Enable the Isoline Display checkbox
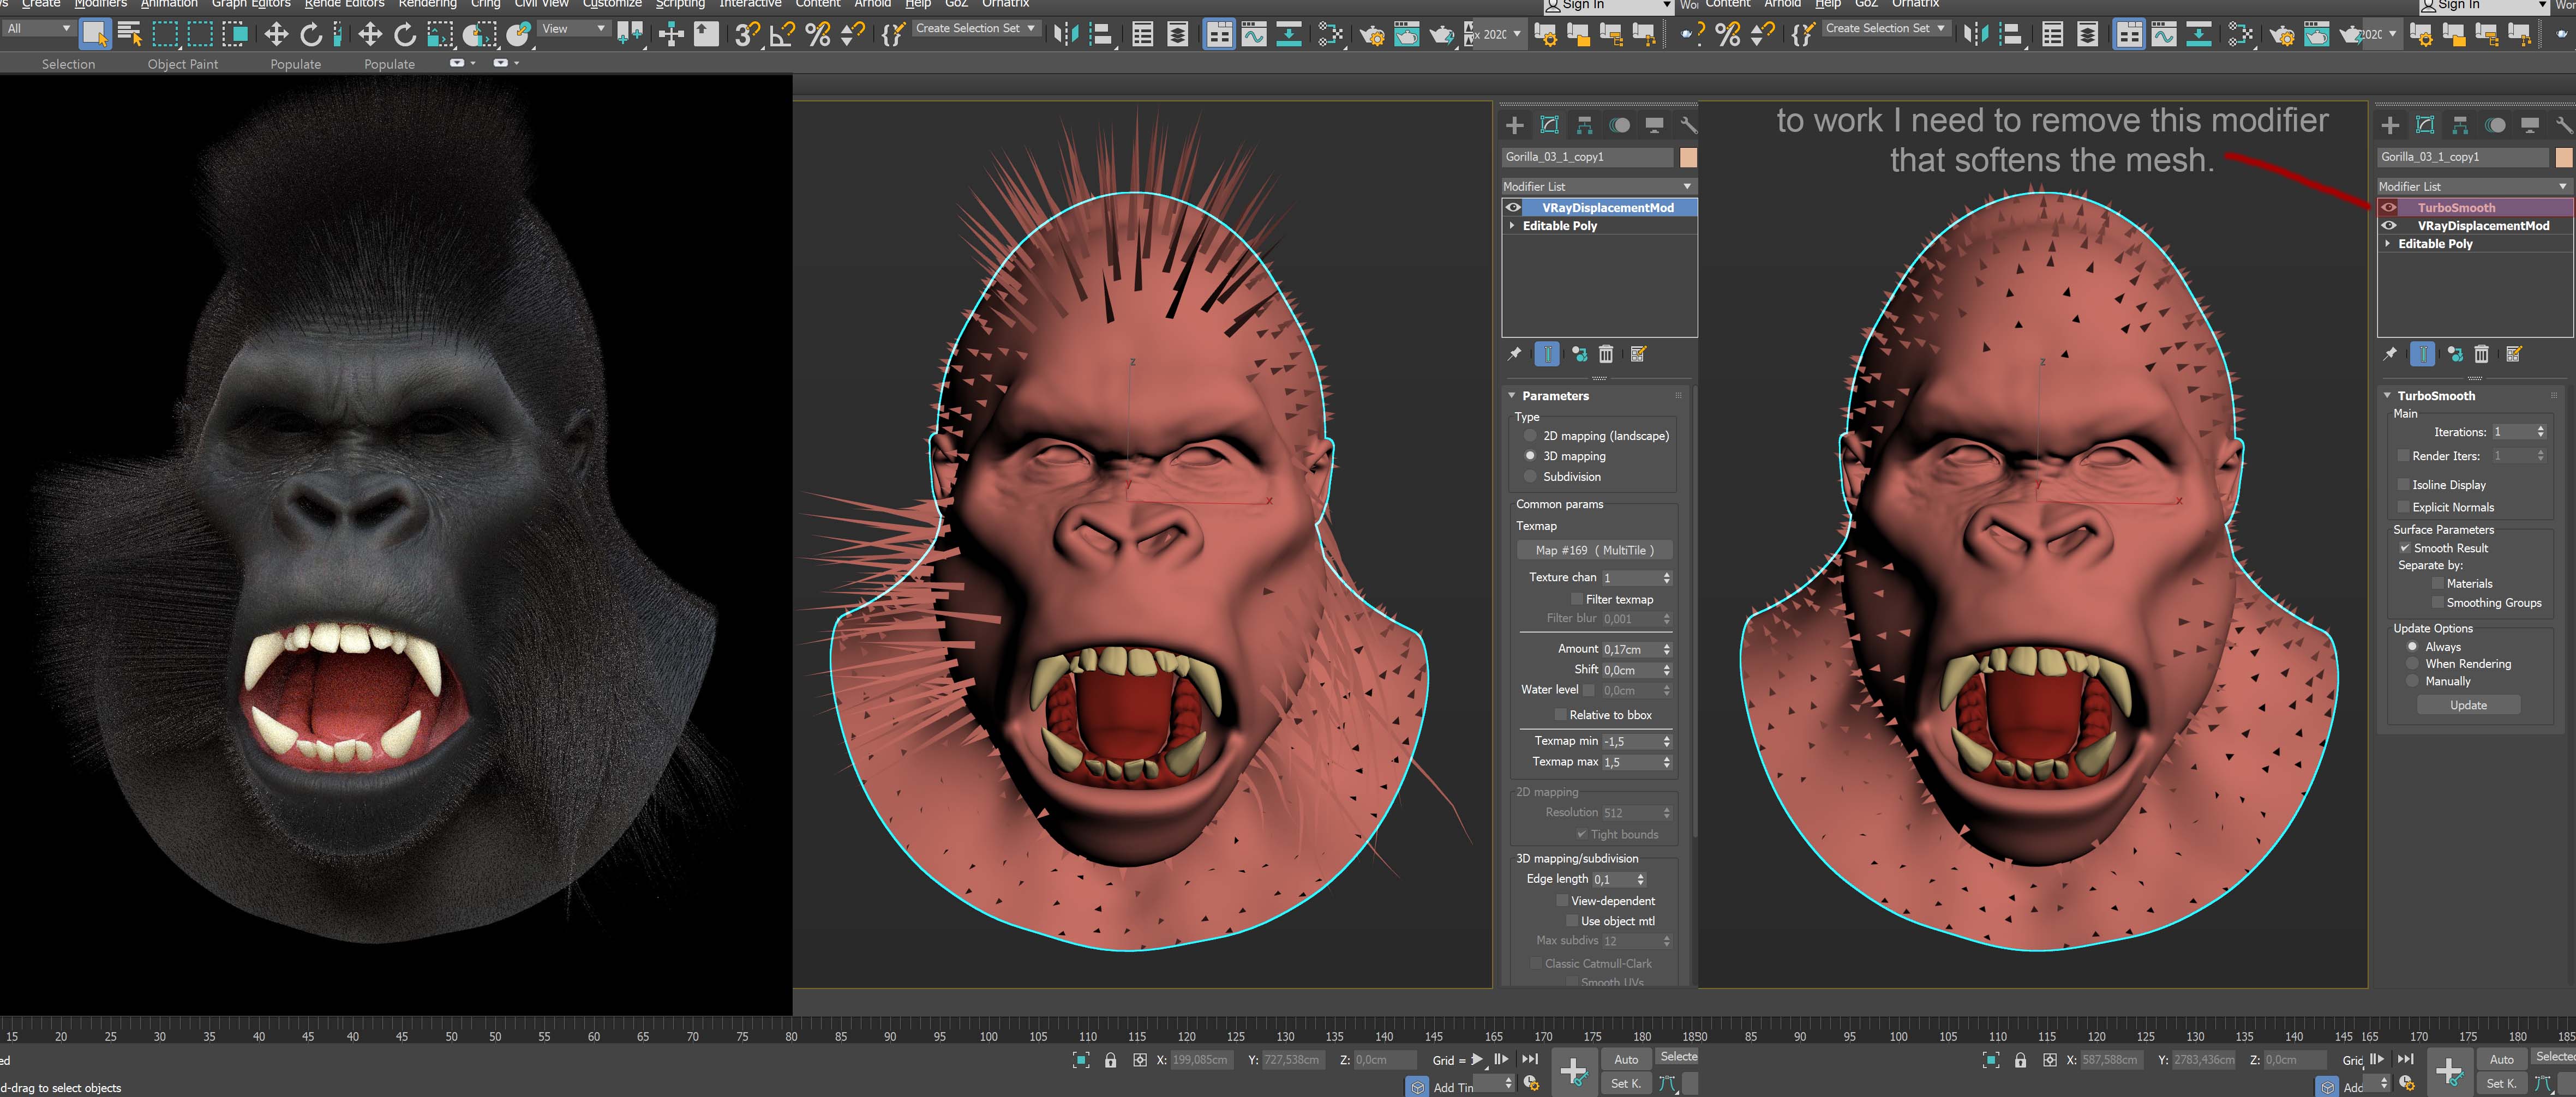The height and width of the screenshot is (1097, 2576). [x=2404, y=485]
